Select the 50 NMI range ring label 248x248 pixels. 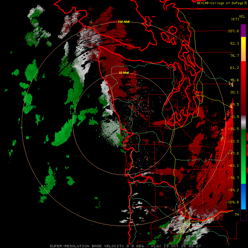coord(124,73)
